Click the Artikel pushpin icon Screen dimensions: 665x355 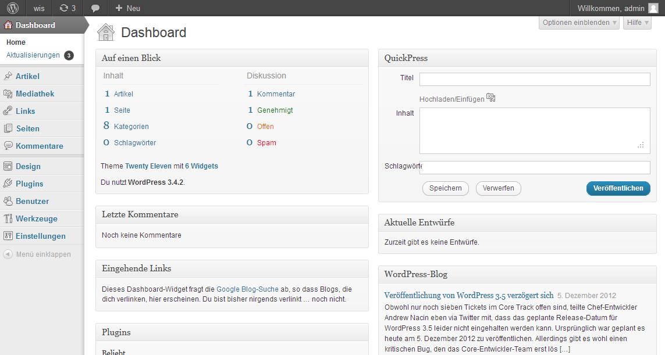[8, 76]
